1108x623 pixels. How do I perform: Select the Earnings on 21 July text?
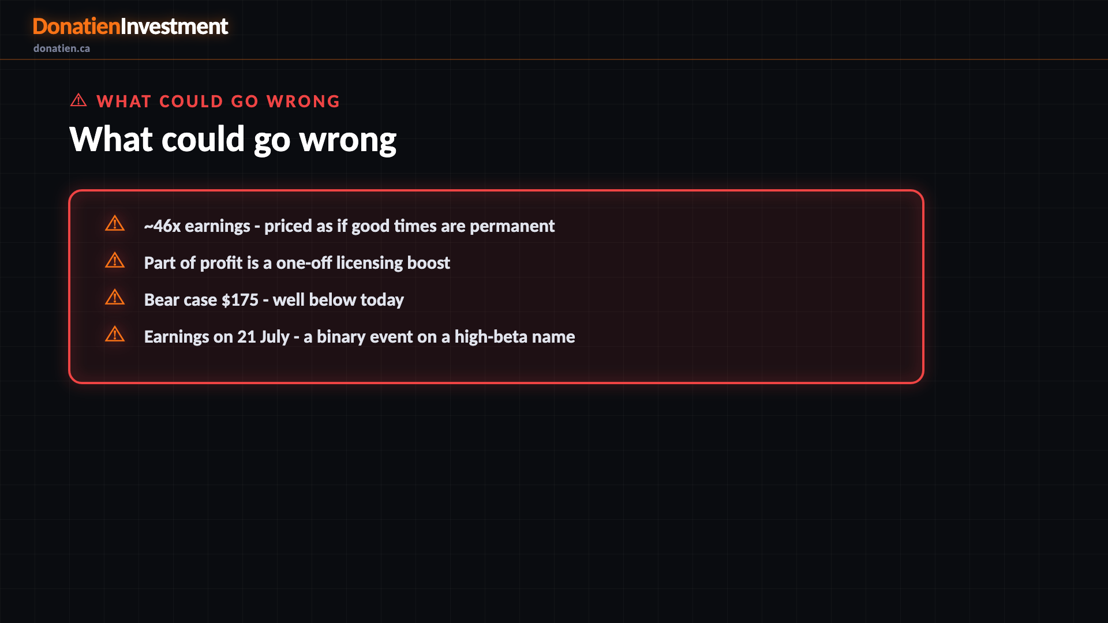pos(216,336)
